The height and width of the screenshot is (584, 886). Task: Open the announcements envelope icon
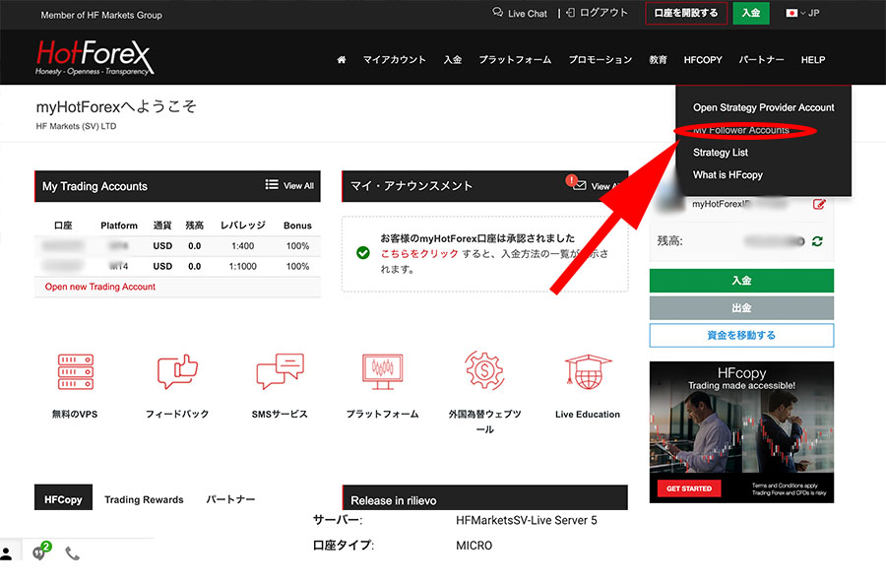(579, 185)
